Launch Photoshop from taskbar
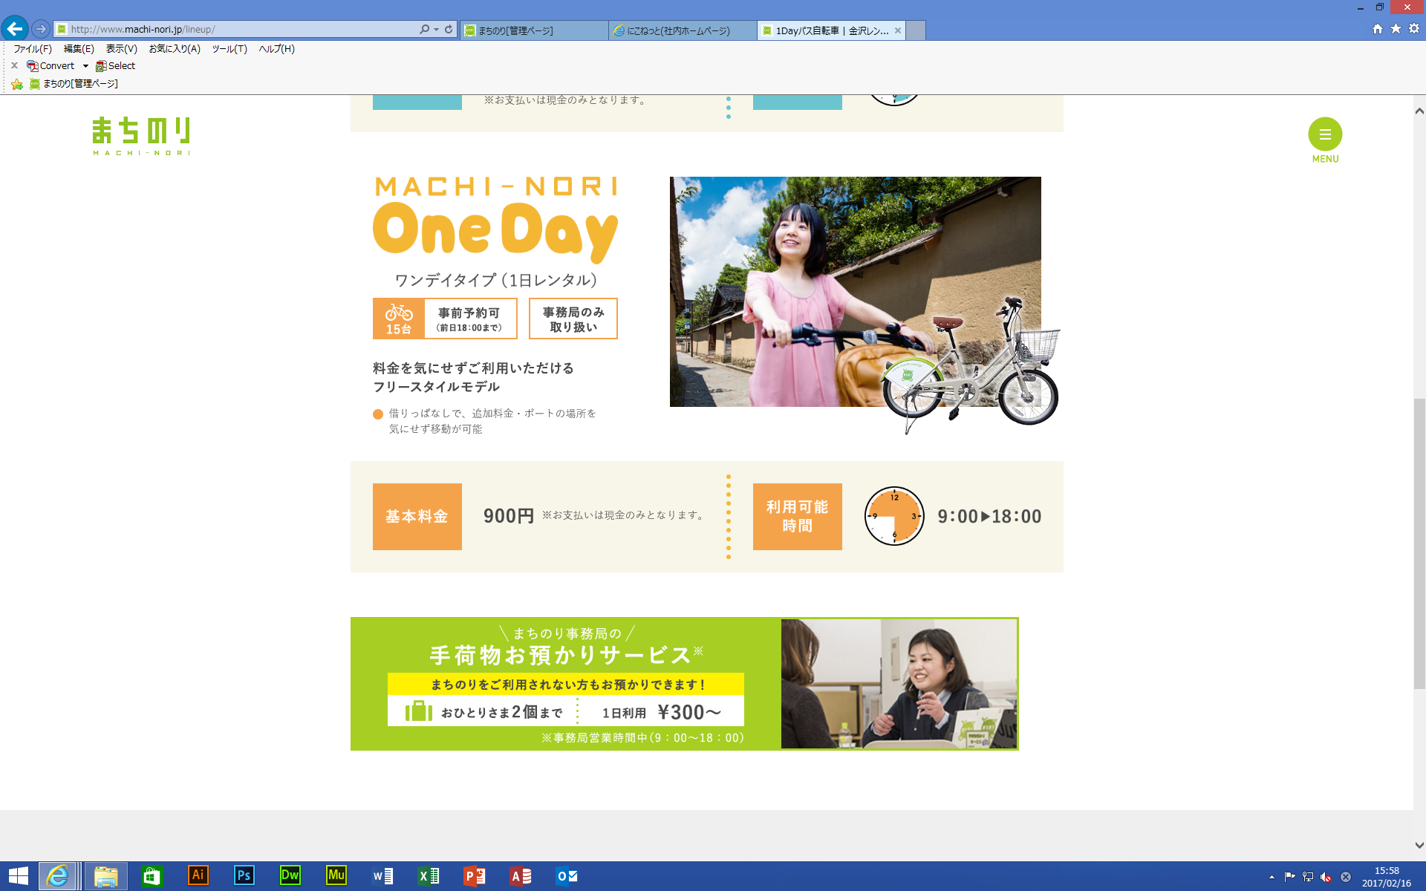The image size is (1426, 891). (x=244, y=875)
